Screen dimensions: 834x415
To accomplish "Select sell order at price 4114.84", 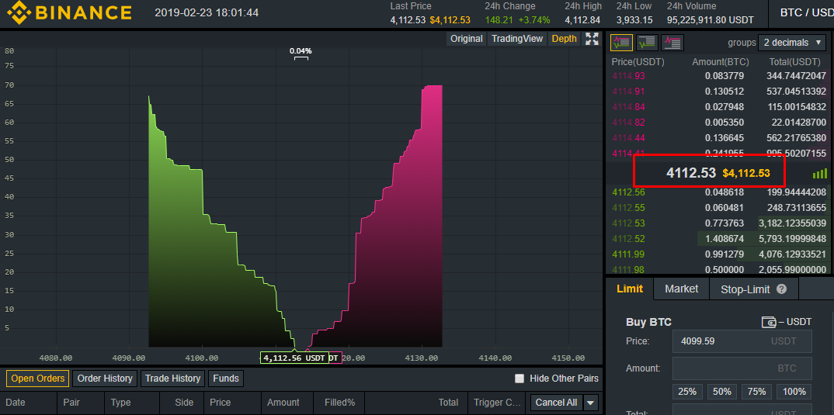I will click(x=720, y=107).
